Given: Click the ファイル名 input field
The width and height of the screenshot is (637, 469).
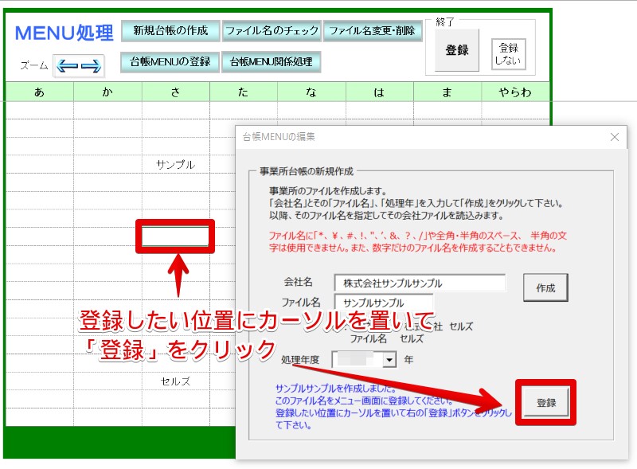Looking at the screenshot, I should coord(384,303).
